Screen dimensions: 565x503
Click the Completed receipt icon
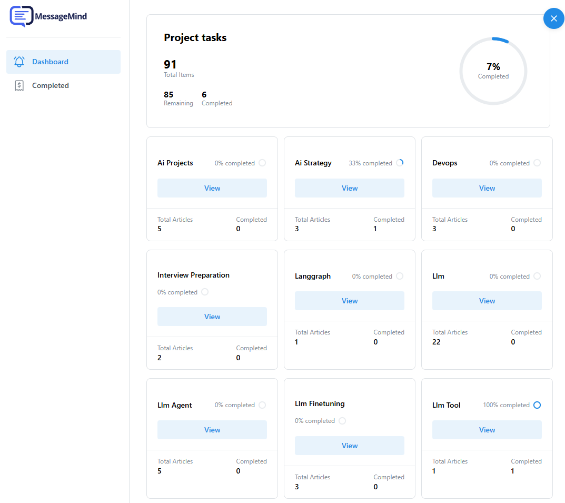click(19, 85)
